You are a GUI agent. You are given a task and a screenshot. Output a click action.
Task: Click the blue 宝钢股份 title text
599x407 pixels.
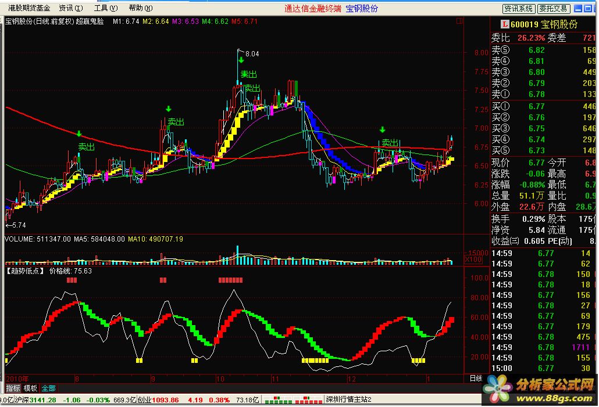[x=362, y=8]
